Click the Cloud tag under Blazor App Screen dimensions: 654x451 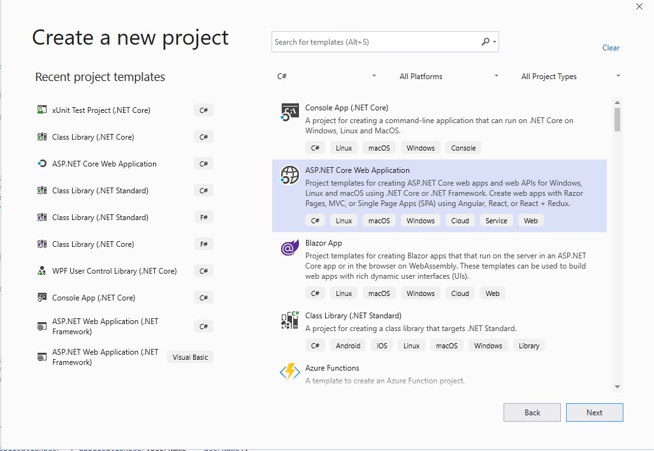[460, 293]
